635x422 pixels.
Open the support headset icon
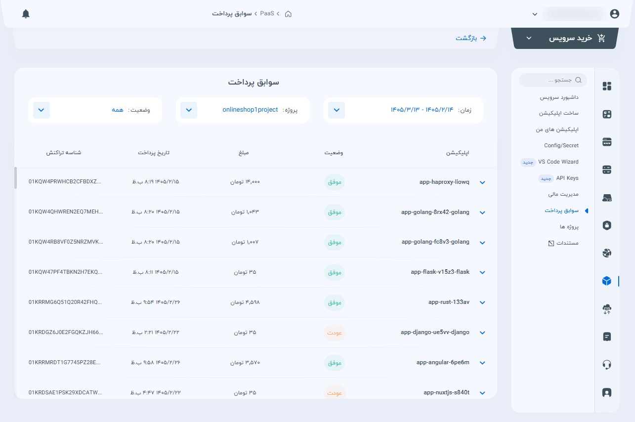607,365
